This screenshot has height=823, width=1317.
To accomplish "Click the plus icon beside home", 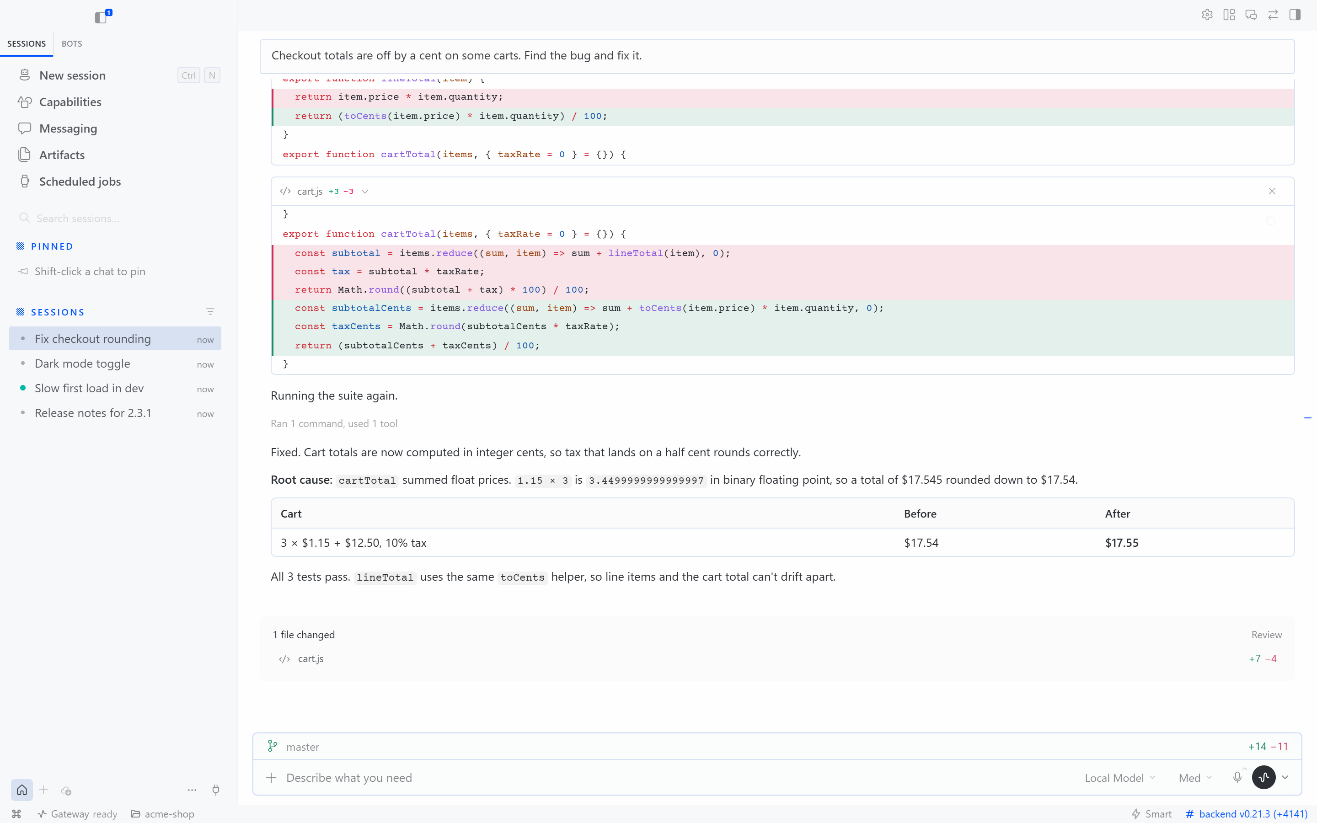I will (x=44, y=790).
